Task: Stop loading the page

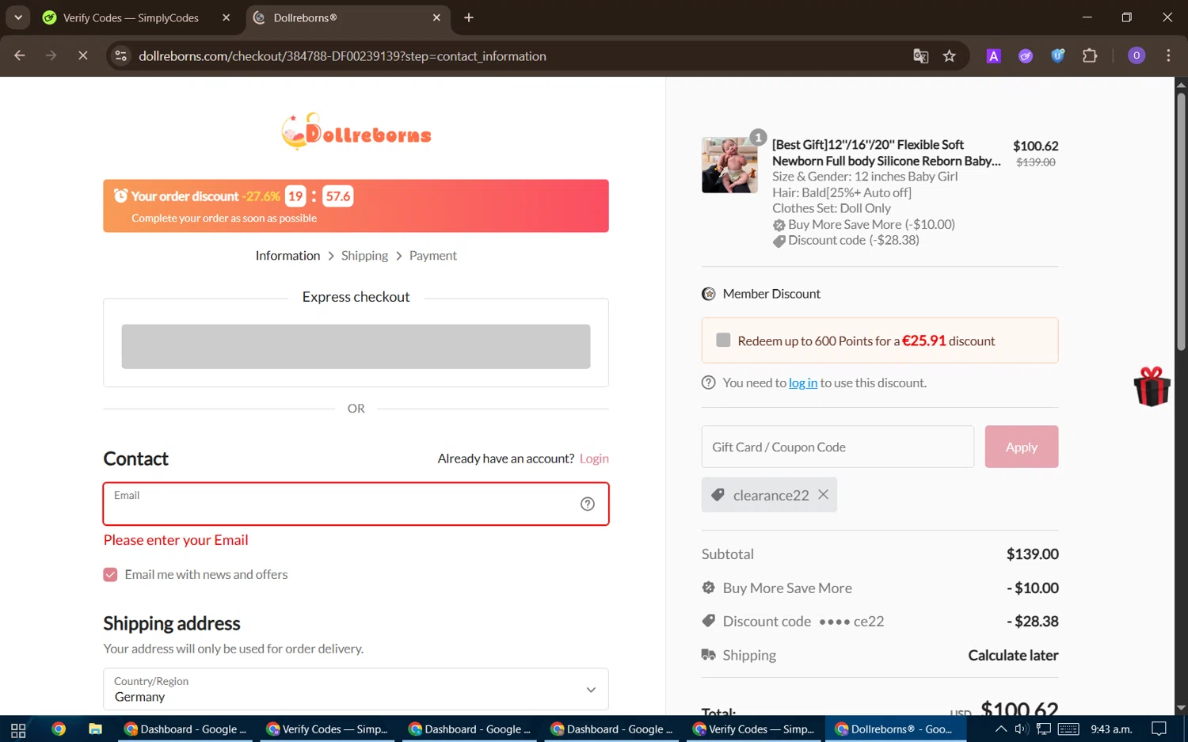Action: [83, 55]
